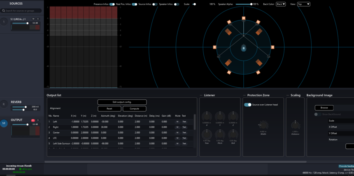Disable Source over Listener head toggle
This screenshot has height=176, width=354.
[x=248, y=105]
